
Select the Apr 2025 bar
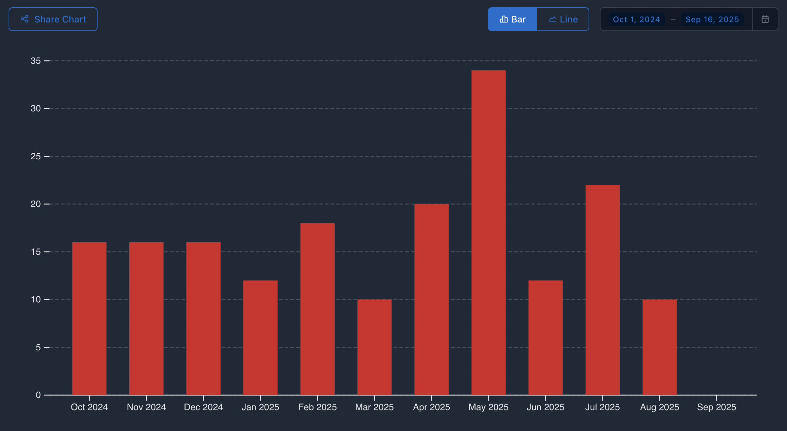432,299
